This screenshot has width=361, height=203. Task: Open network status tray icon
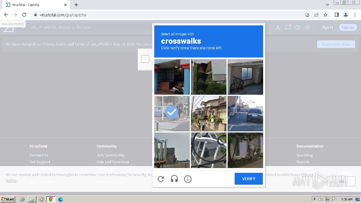click(327, 199)
